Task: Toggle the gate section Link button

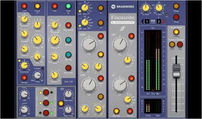Action: [x=55, y=6]
